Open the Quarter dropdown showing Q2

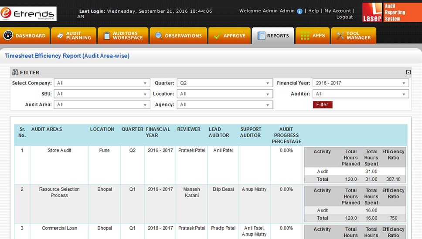(x=225, y=83)
